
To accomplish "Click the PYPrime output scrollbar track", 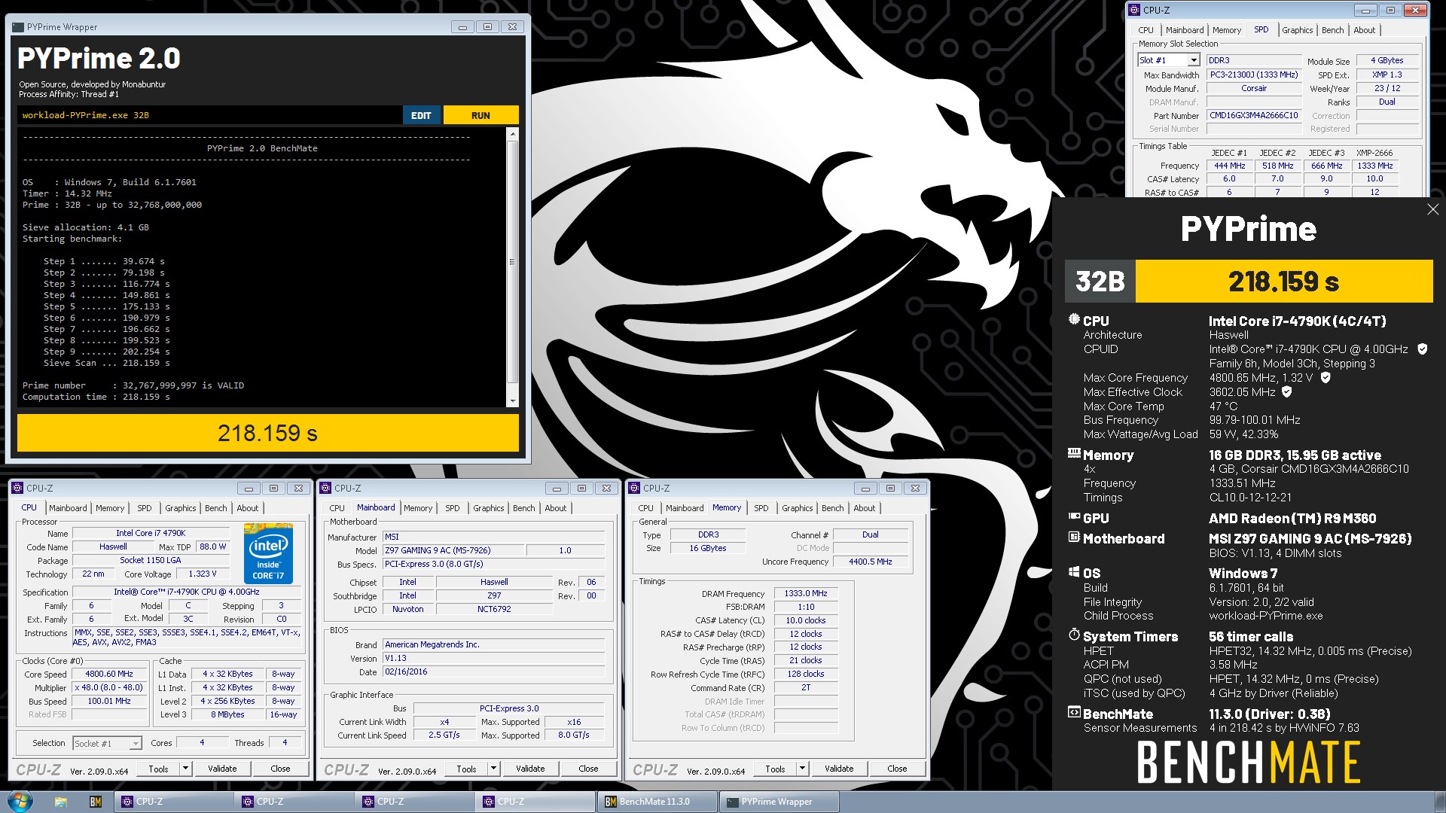I will (513, 267).
